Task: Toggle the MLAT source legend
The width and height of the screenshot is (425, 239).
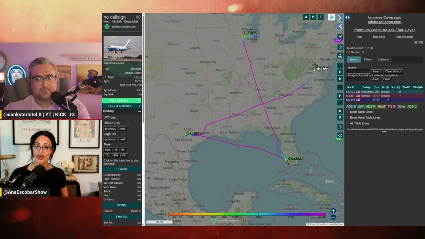Action: coord(382,107)
